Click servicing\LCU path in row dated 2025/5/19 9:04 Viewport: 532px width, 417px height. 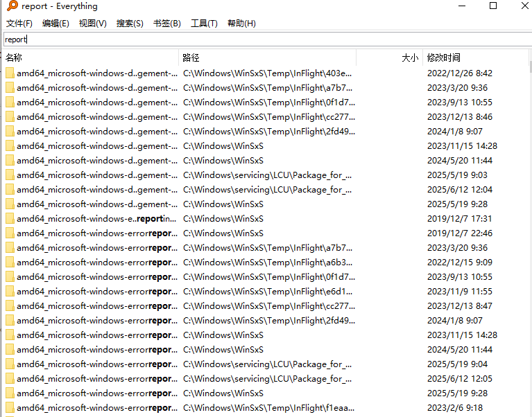pyautogui.click(x=267, y=364)
